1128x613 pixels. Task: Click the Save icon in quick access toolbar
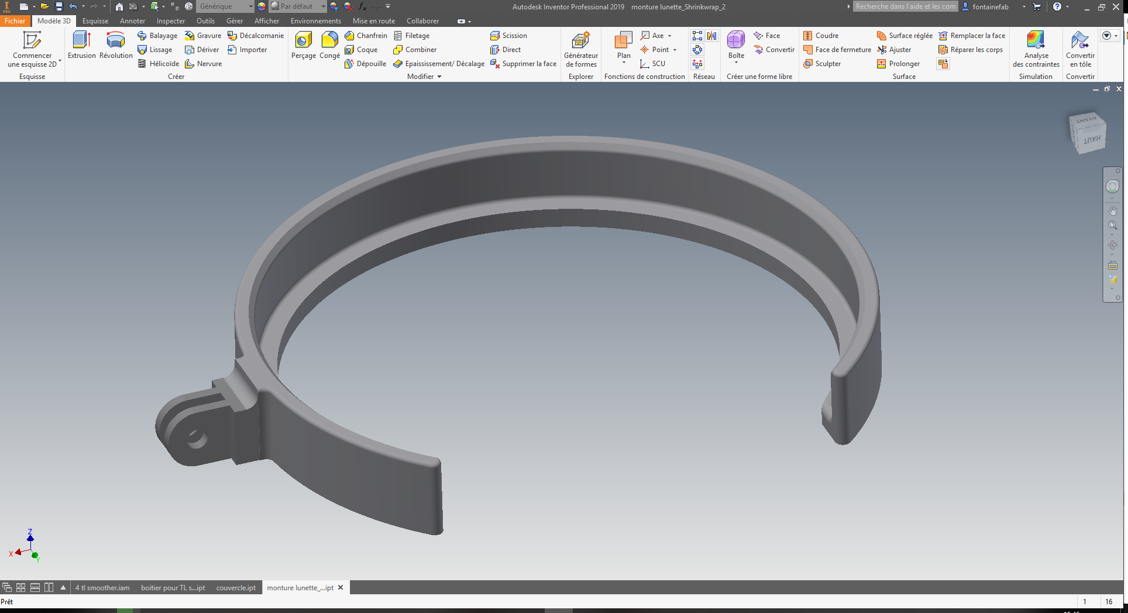point(59,6)
